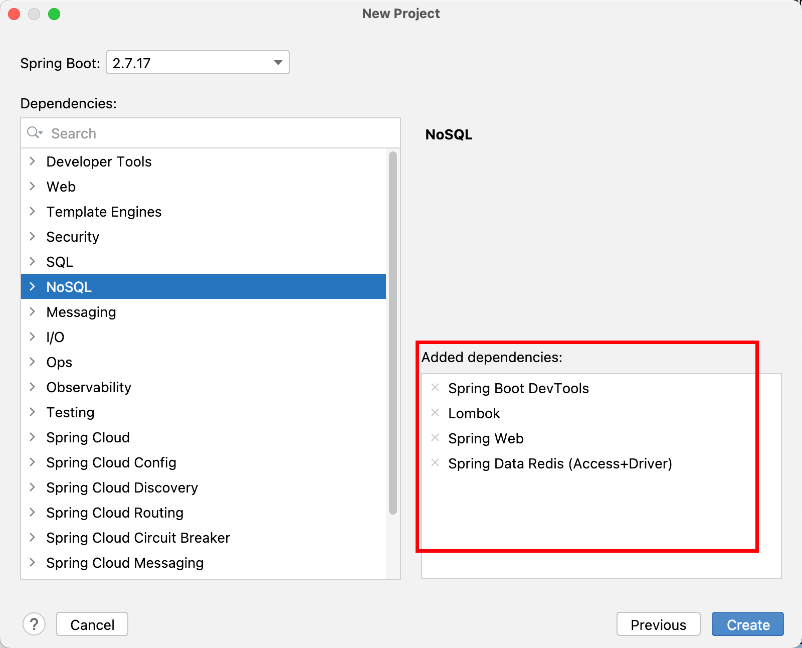Go back with Previous button
802x648 pixels.
[x=658, y=624]
